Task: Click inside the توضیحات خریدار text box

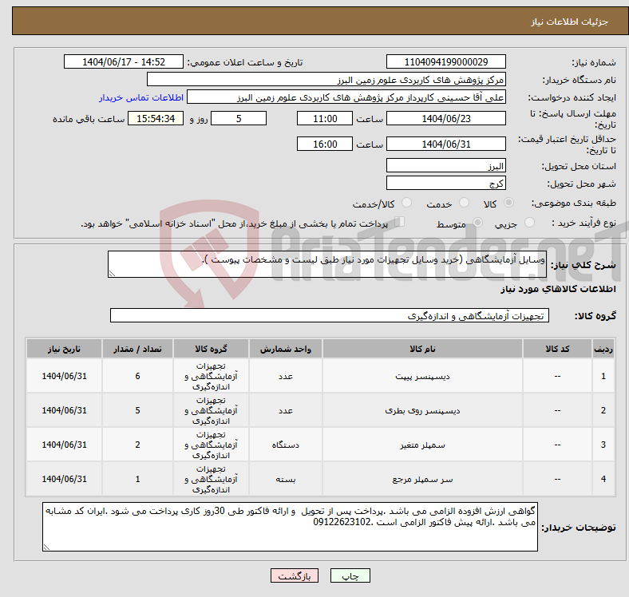Action: click(x=291, y=527)
